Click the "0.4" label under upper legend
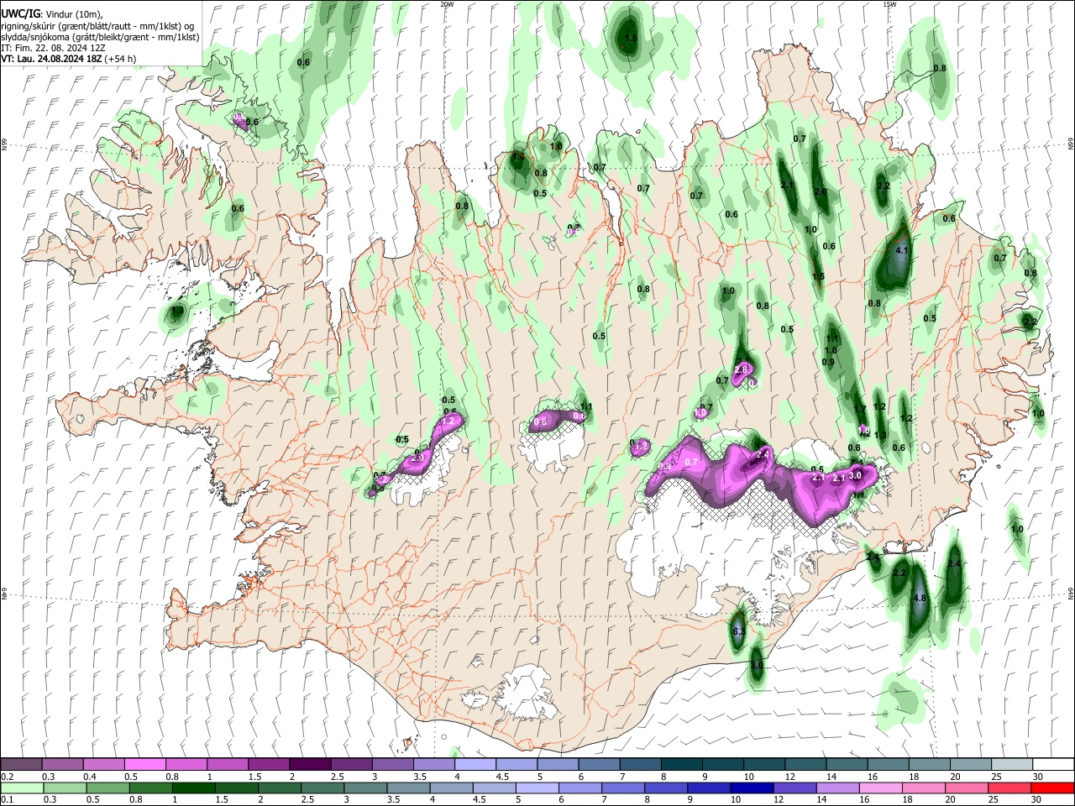Viewport: 1075px width, 806px height. click(89, 777)
